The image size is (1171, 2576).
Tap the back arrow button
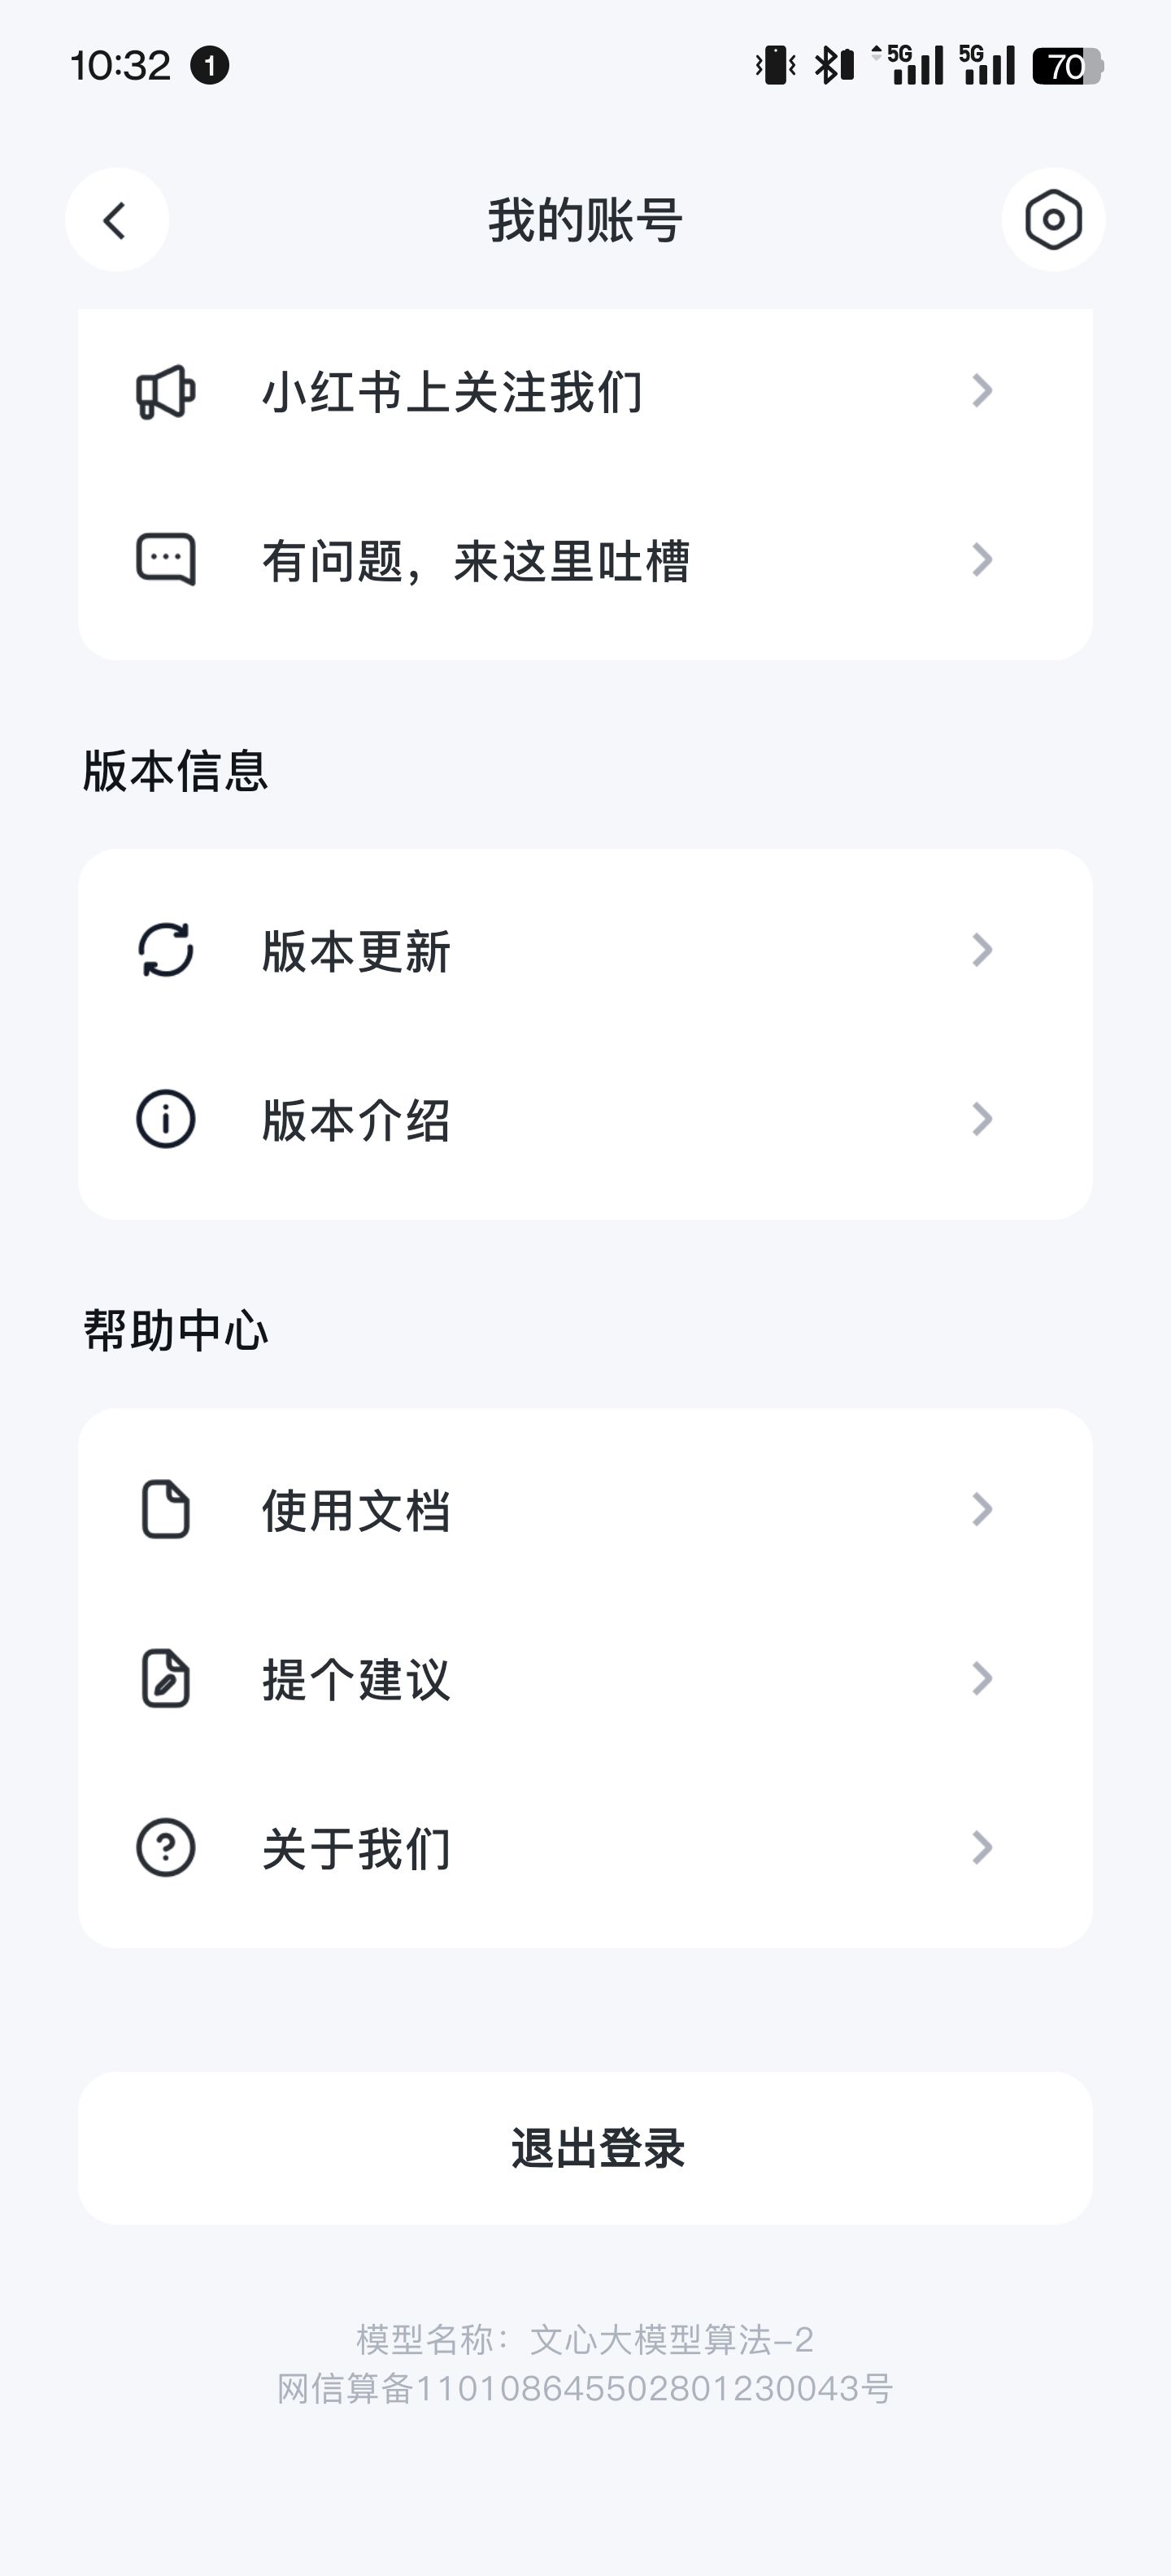tap(116, 220)
